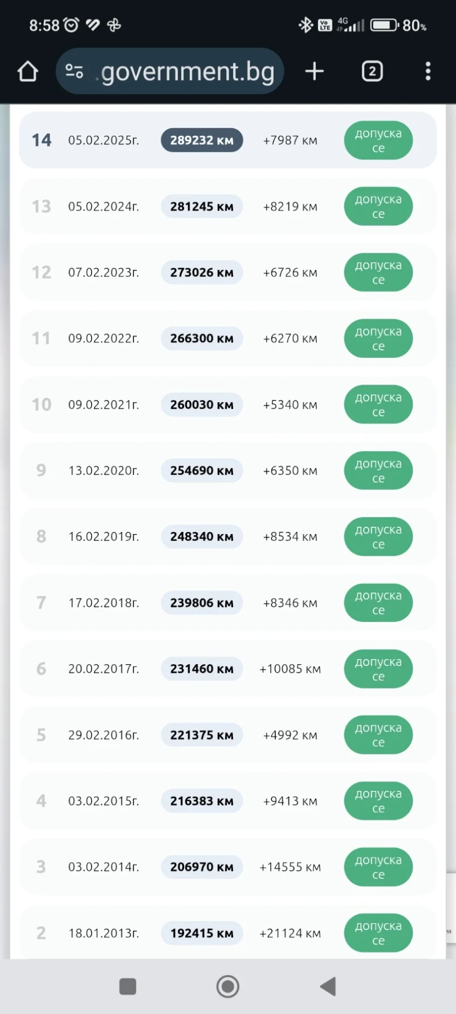Tap the 231460 км mileage chip

click(x=202, y=669)
